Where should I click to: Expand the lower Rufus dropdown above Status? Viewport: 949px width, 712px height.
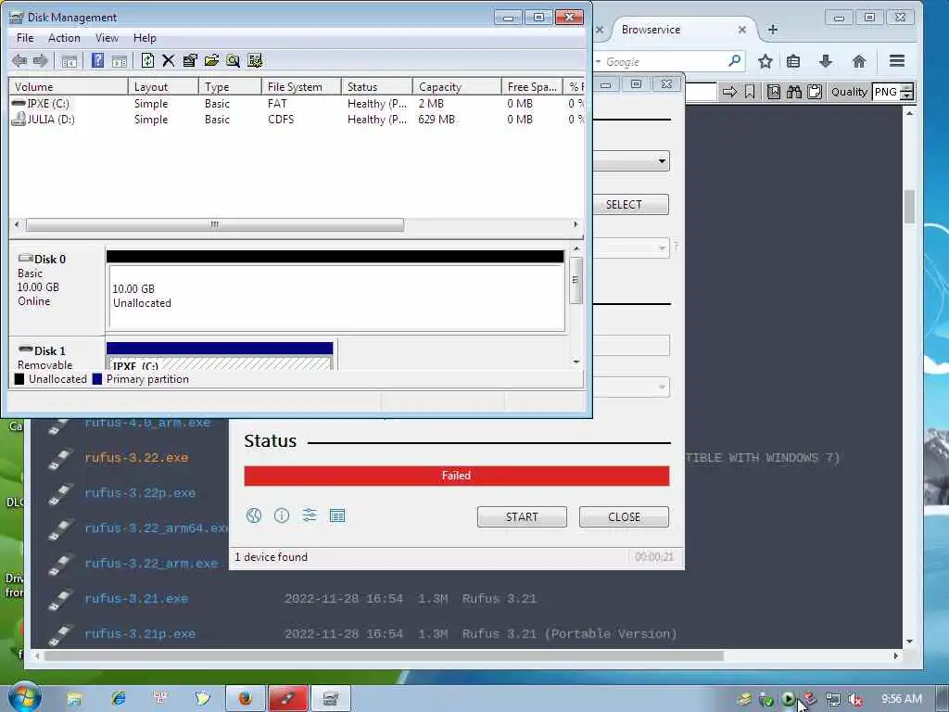662,387
